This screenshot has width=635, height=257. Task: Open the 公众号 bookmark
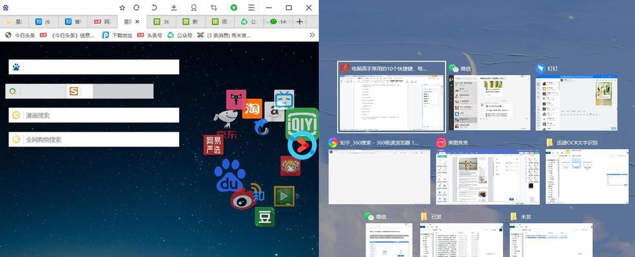coord(181,35)
